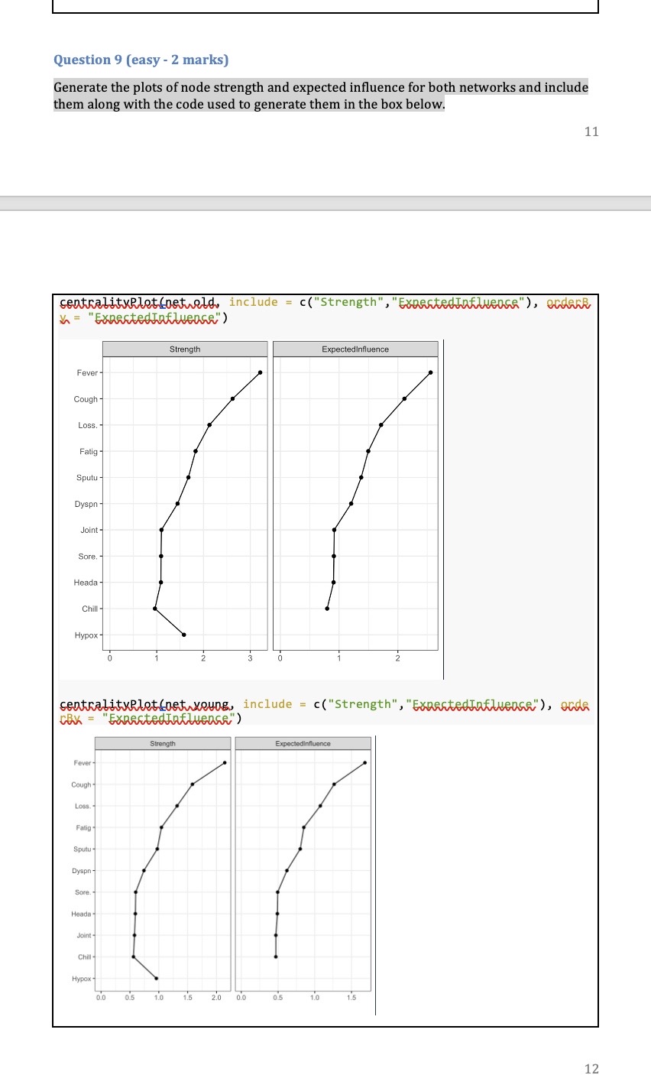Click the Chill axis label in net_young plot
Image resolution: width=651 pixels, height=1075 pixels.
84,956
